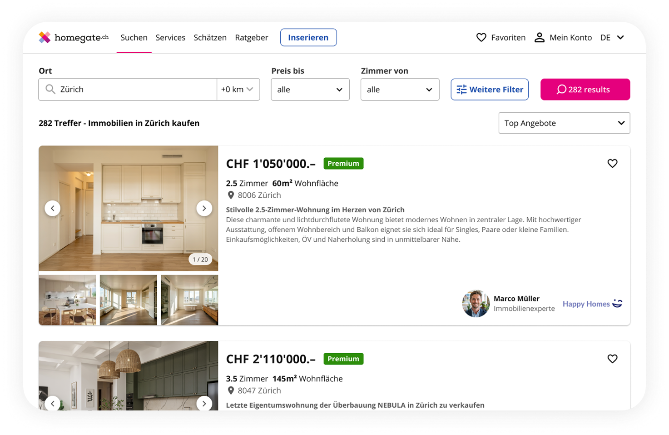The height and width of the screenshot is (435, 669).
Task: Click 2.5 Zimmer 60m² Wohnfläche text
Action: point(282,183)
